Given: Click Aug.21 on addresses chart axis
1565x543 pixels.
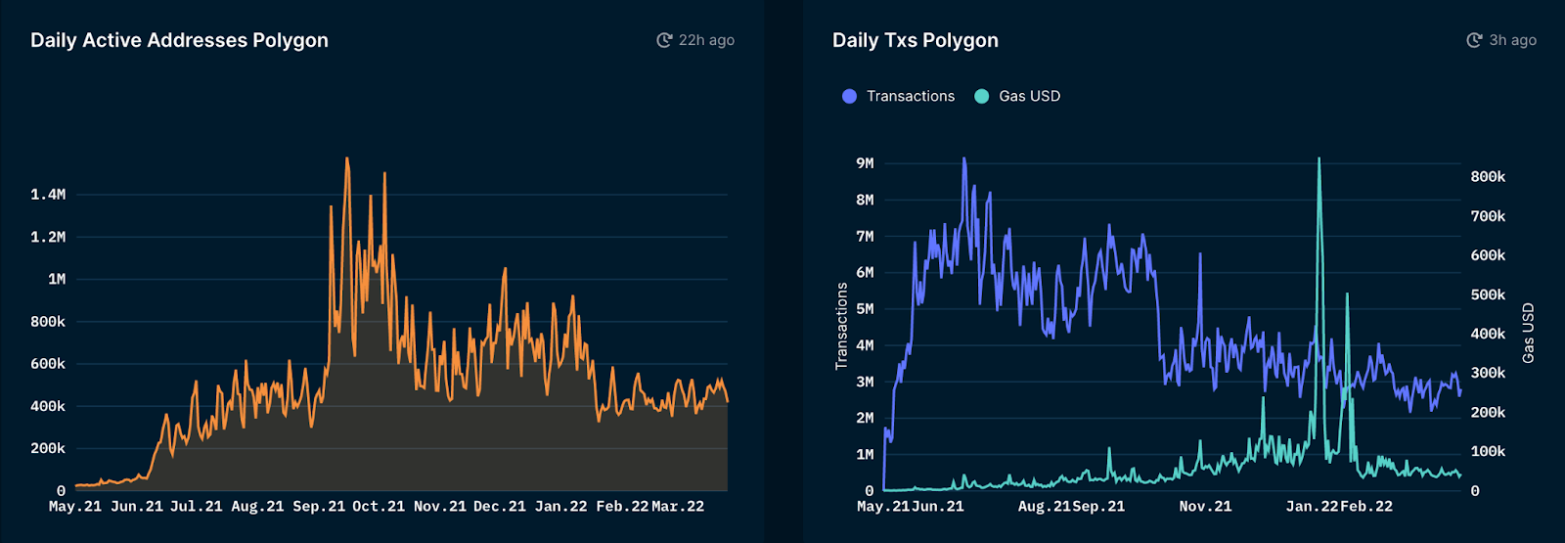Looking at the screenshot, I should tap(257, 507).
